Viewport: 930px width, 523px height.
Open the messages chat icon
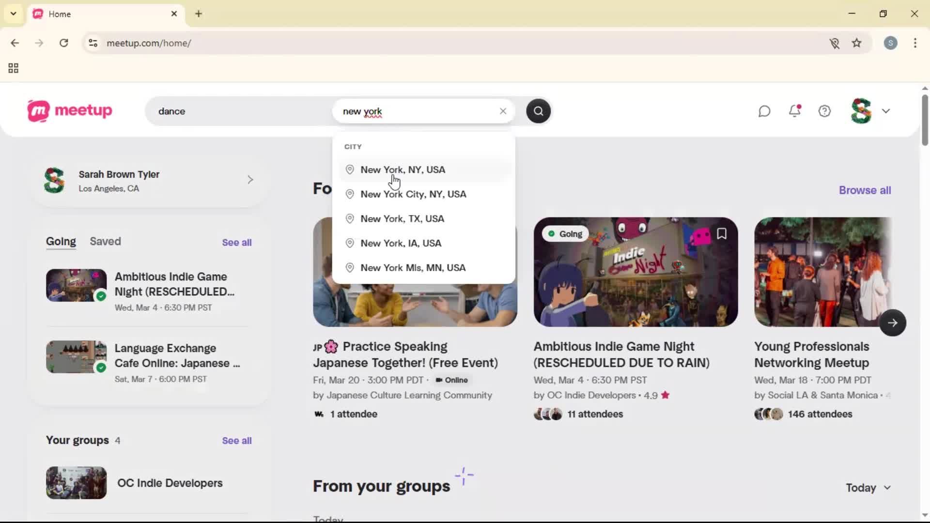click(764, 111)
